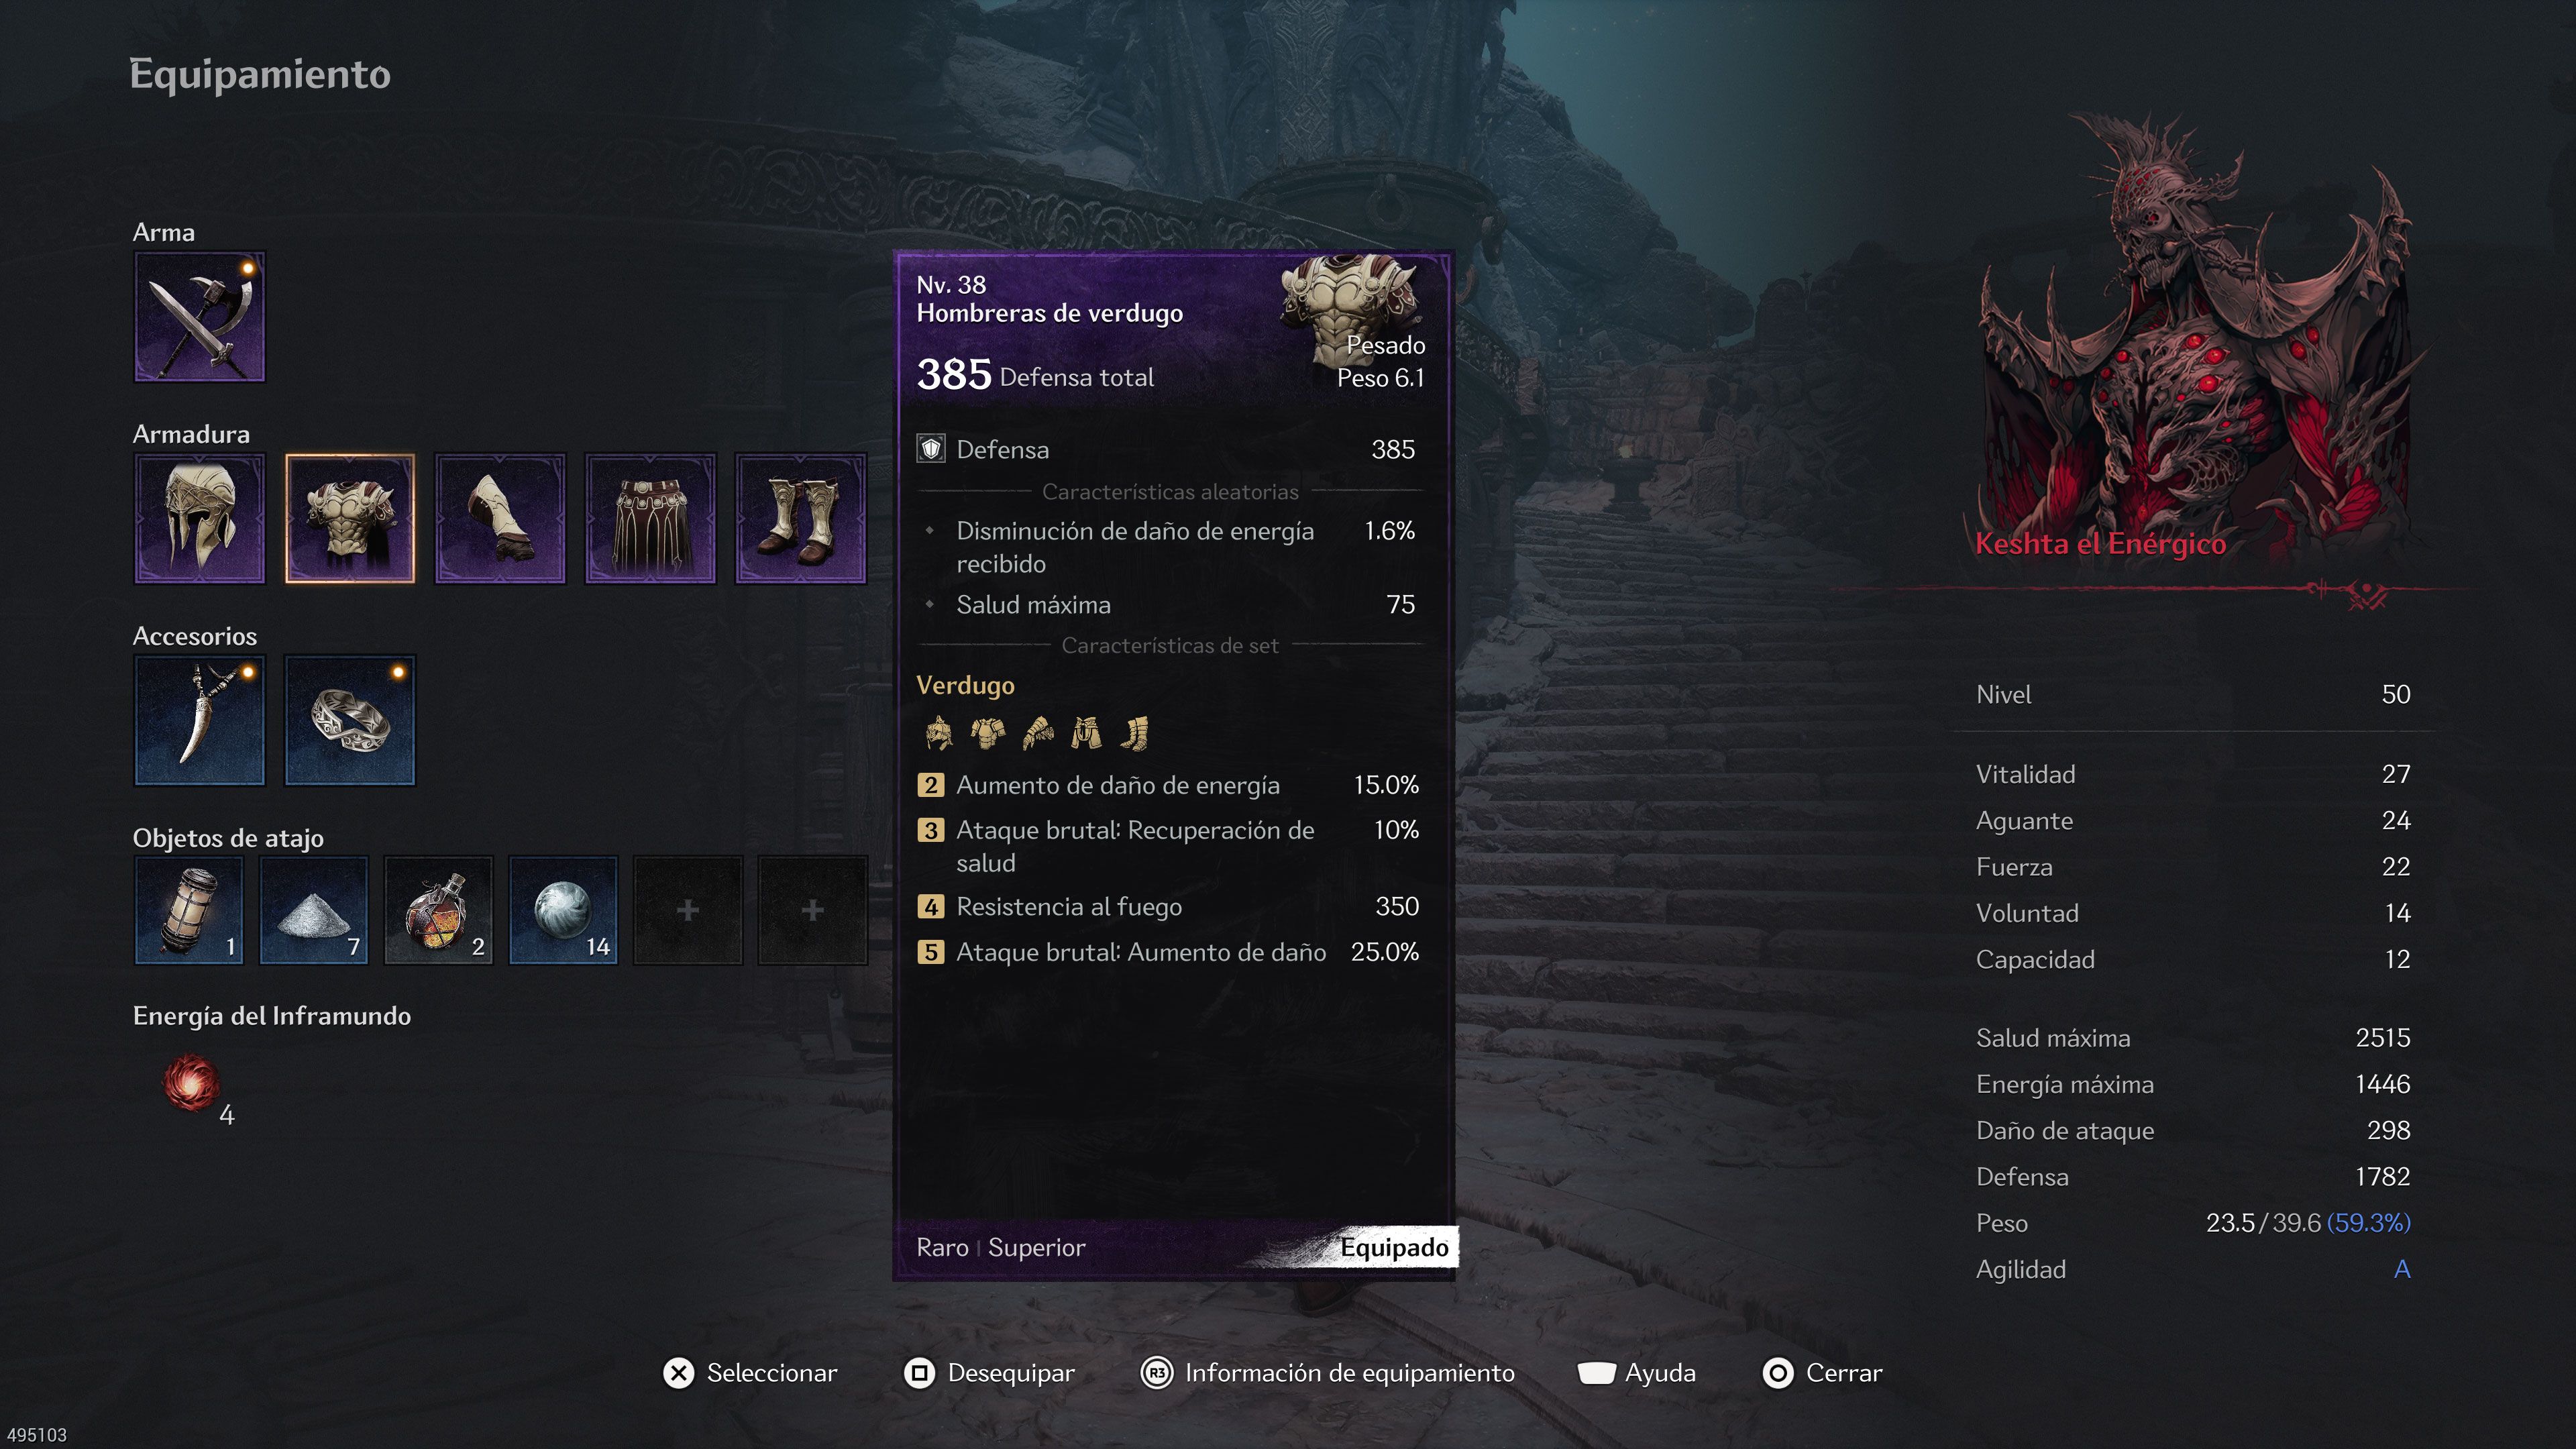Click the Seleccionar button prompt
This screenshot has width=2576, height=1449.
(750, 1373)
